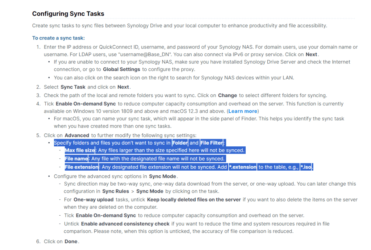This screenshot has width=371, height=250.
Task: Click 'Sync Mode' after the Sync Rules arrow
Action: pyautogui.click(x=150, y=191)
